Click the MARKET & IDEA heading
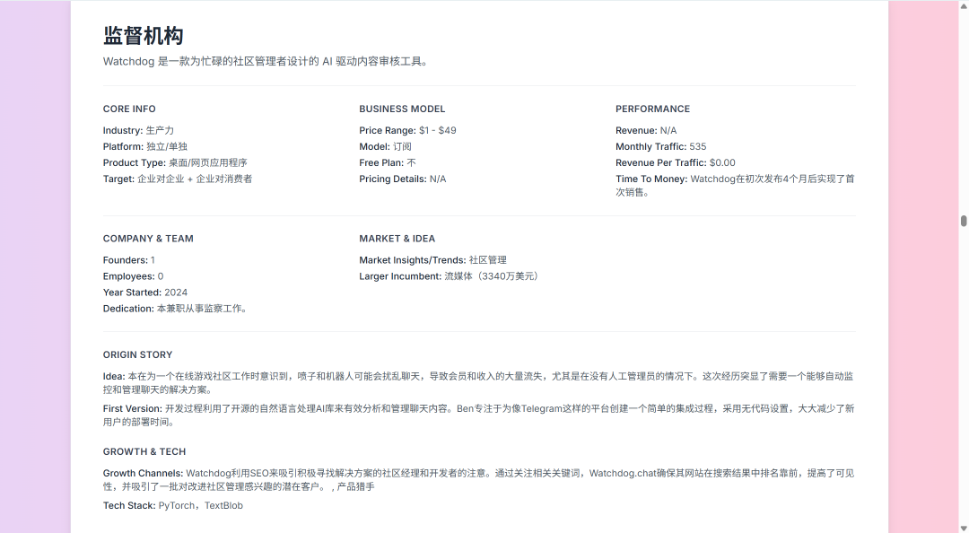 click(397, 239)
